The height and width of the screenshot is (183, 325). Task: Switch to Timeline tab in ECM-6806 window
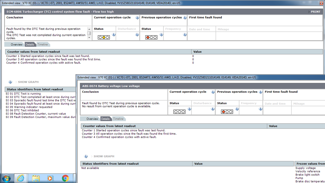[x=43, y=44]
